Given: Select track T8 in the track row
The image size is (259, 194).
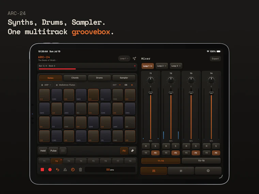Looking at the screenshot, I should 130,161.
